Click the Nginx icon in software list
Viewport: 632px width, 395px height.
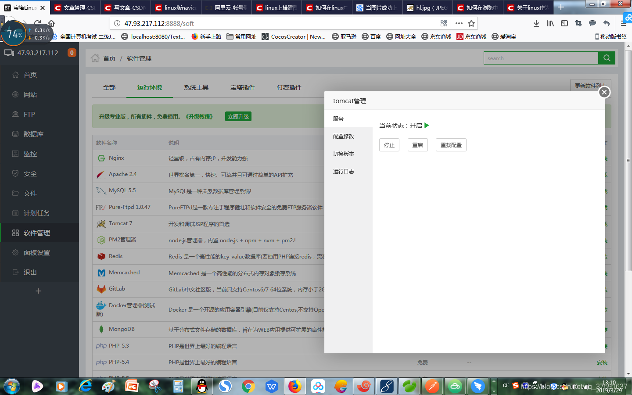click(x=101, y=158)
